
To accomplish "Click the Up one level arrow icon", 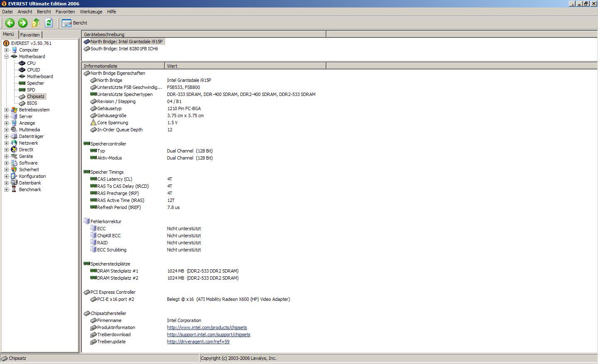I will click(36, 23).
